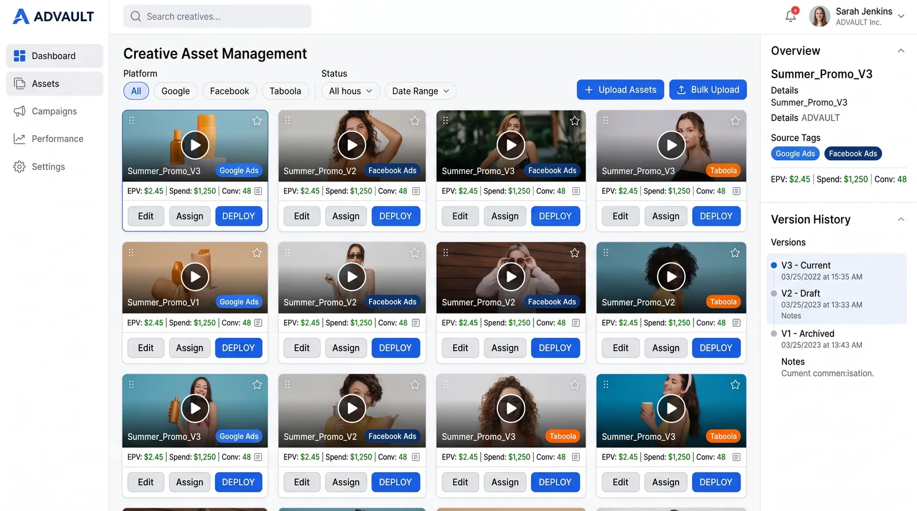Select the All platform filter

136,91
